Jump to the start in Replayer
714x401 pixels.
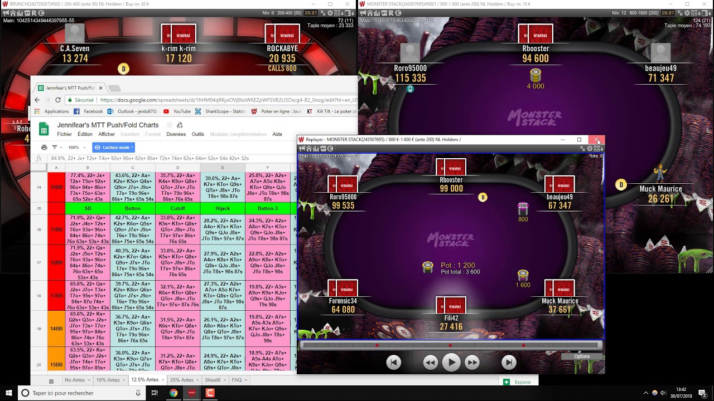point(394,363)
